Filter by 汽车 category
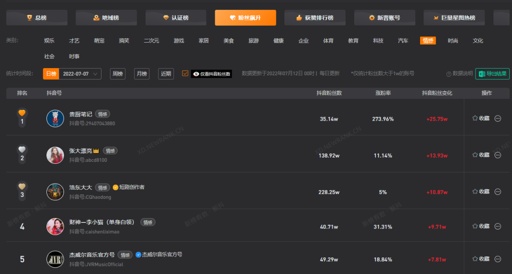This screenshot has height=274, width=512. pos(403,41)
